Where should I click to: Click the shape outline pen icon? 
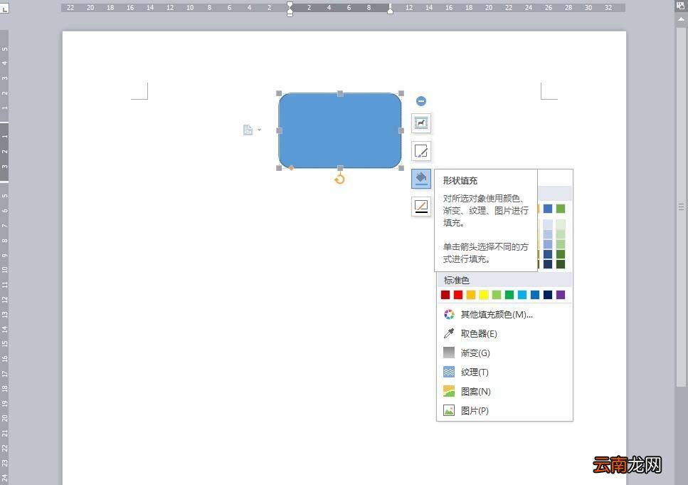pyautogui.click(x=420, y=207)
